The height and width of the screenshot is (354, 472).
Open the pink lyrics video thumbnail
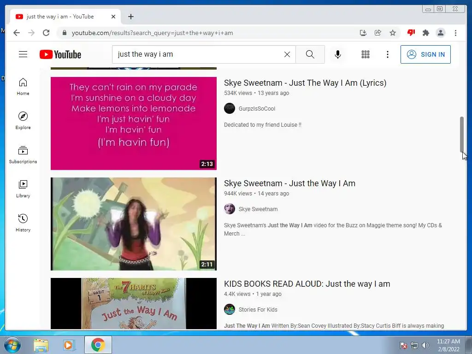click(x=133, y=124)
